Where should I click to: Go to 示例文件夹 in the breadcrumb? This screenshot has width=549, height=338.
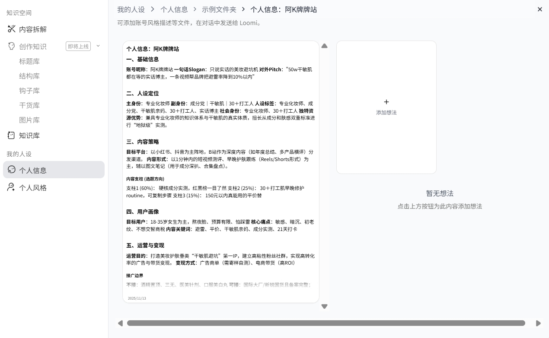[x=219, y=9]
